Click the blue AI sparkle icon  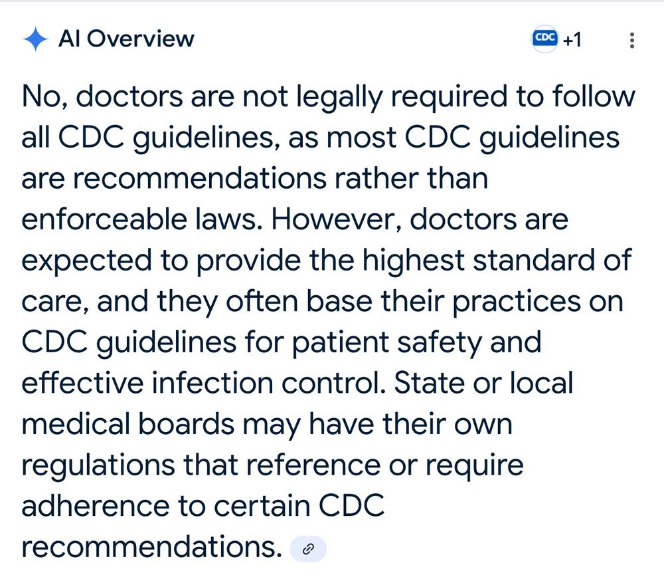(x=35, y=39)
